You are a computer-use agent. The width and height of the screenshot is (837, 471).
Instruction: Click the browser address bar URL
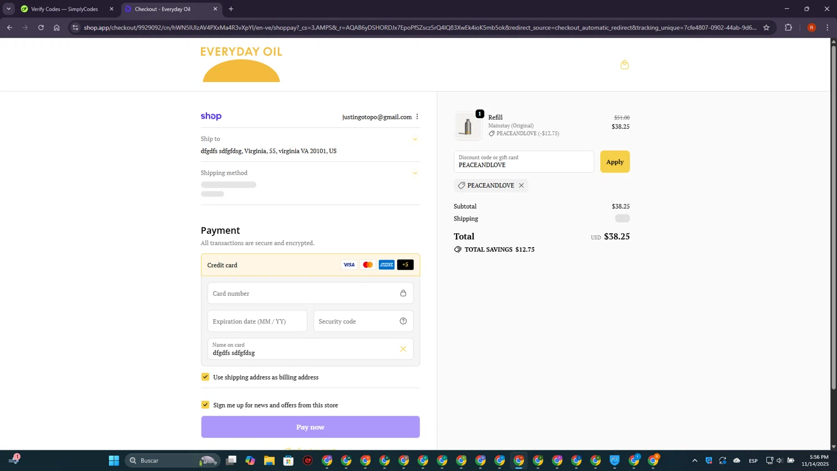tap(420, 27)
